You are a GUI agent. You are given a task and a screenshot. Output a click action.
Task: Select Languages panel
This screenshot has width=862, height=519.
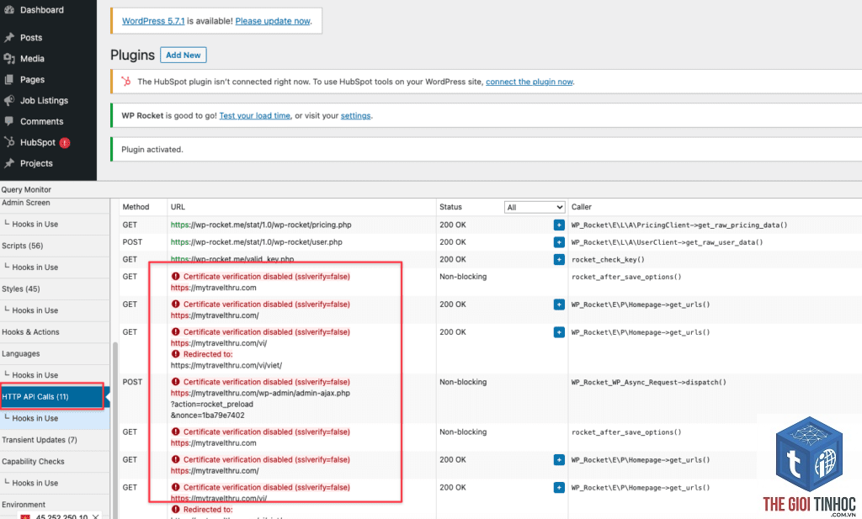coord(55,353)
